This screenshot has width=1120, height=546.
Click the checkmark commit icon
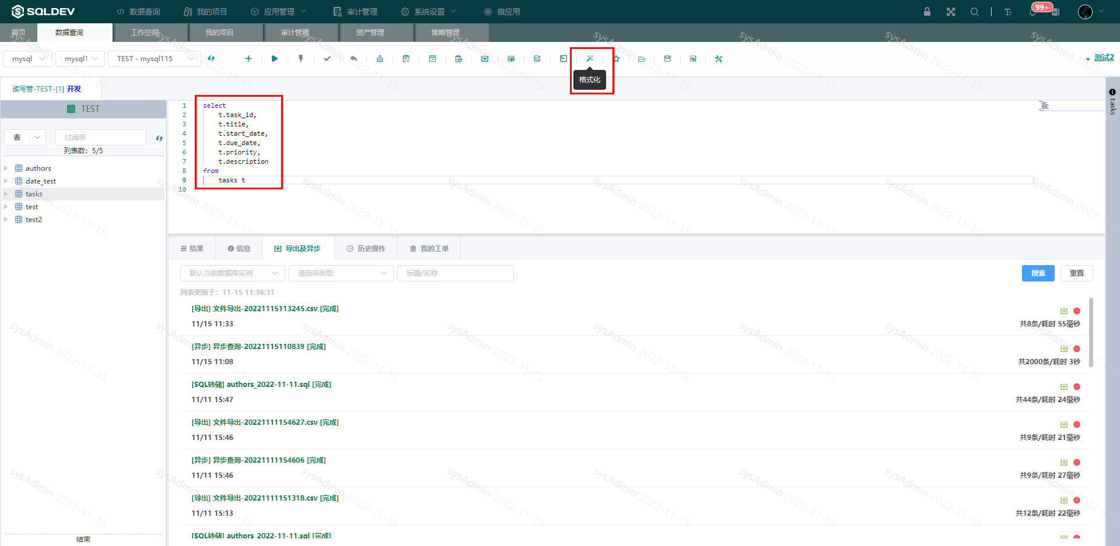coord(327,59)
